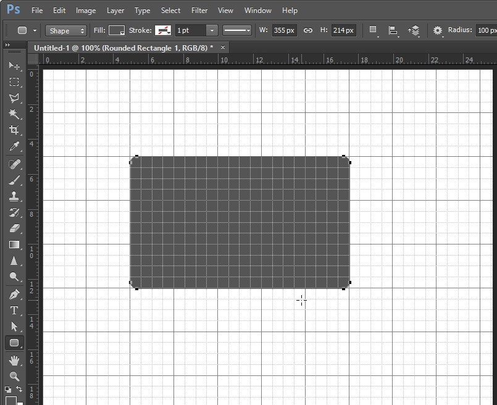The width and height of the screenshot is (497, 405).
Task: Open path arrangement options
Action: pos(414,30)
